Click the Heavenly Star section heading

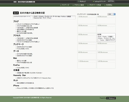coord(20,75)
